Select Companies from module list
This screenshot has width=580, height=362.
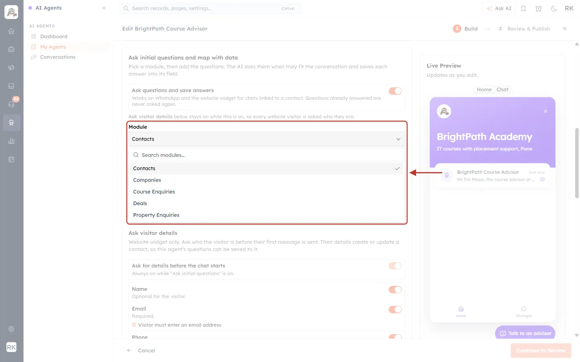click(x=267, y=180)
